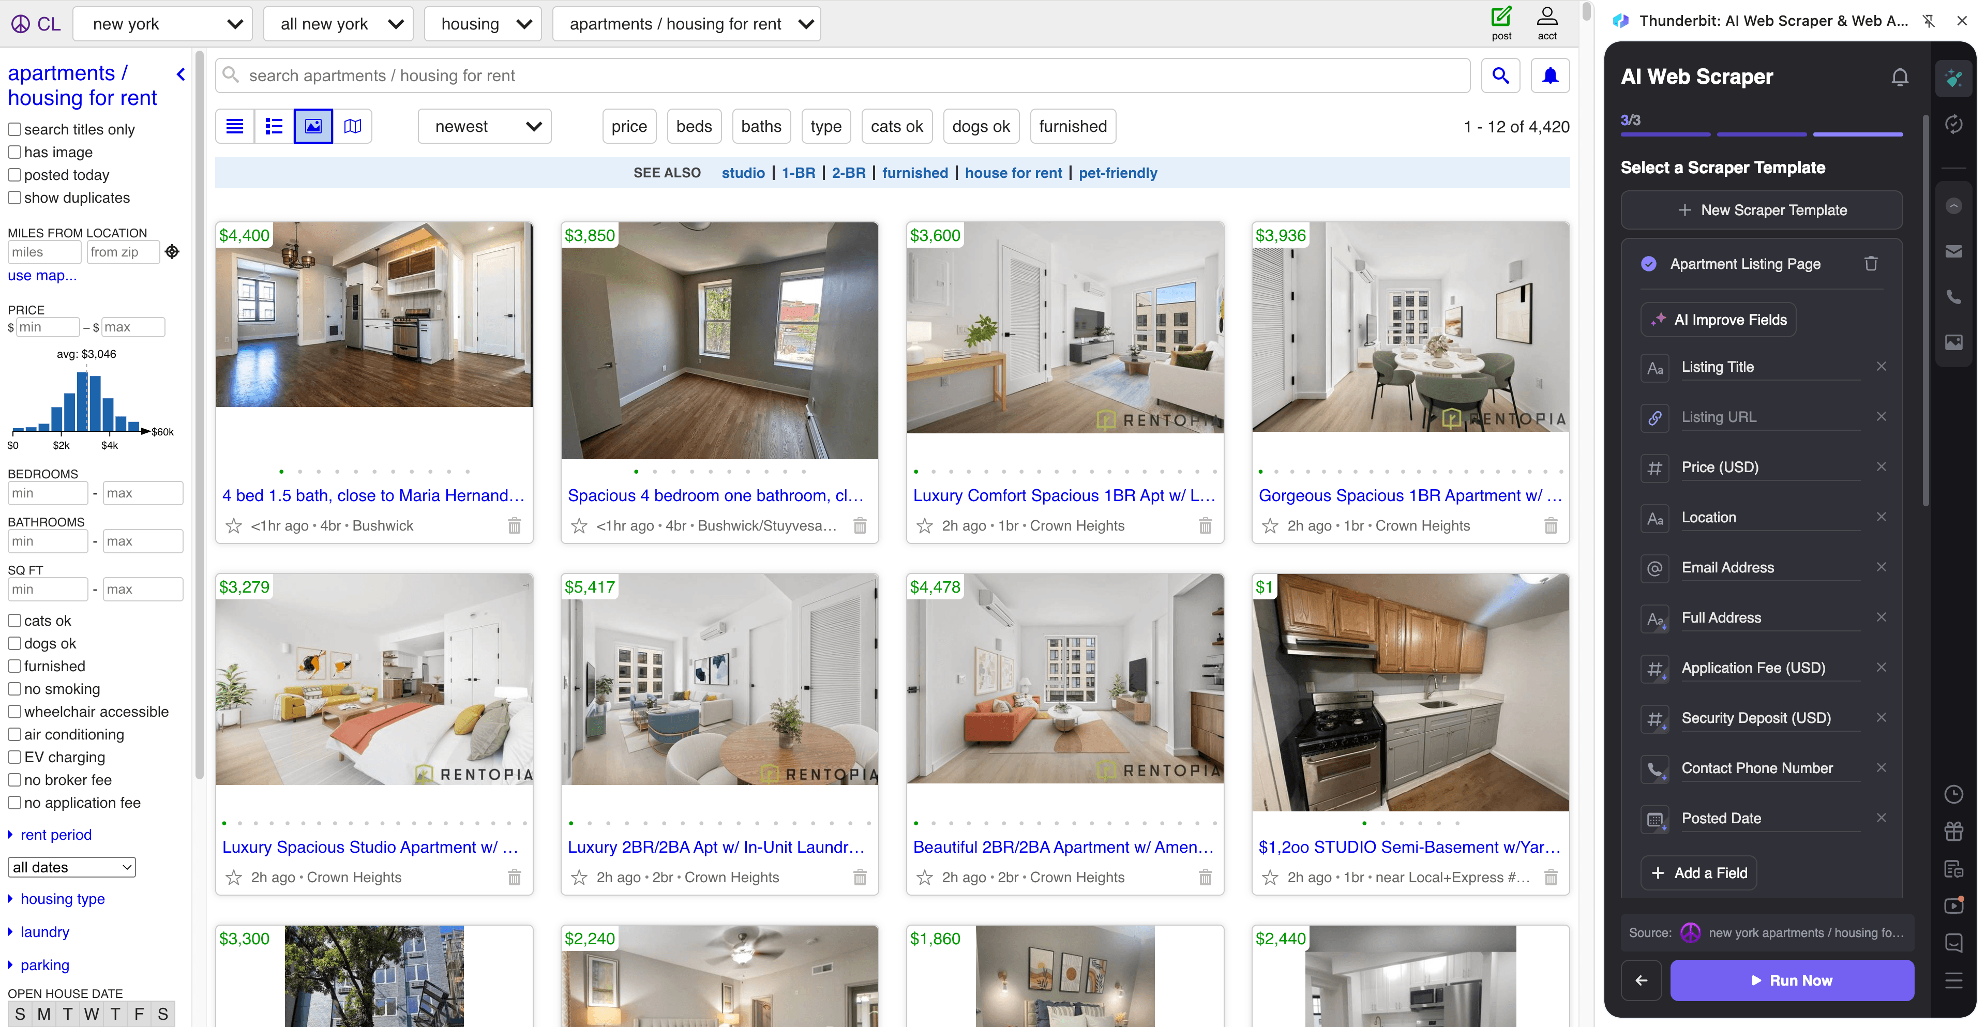Click the search magnifier icon

1500,75
